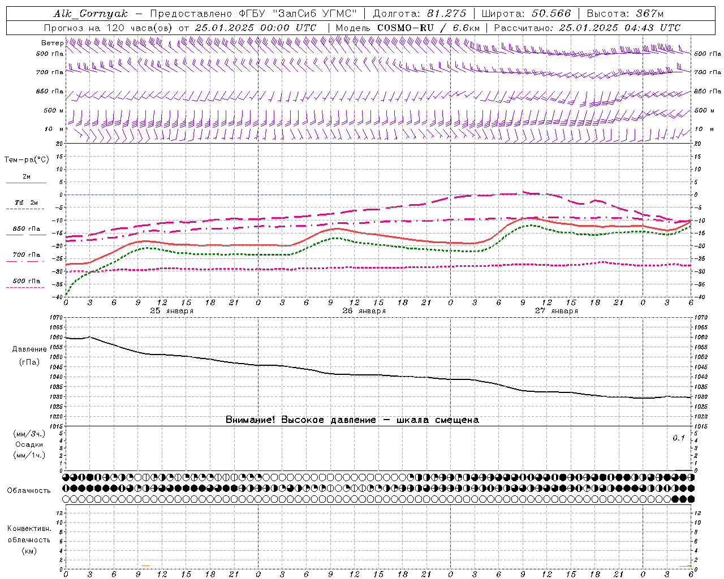Click the "Ветер" wind section label
The width and height of the screenshot is (724, 579).
tap(52, 43)
